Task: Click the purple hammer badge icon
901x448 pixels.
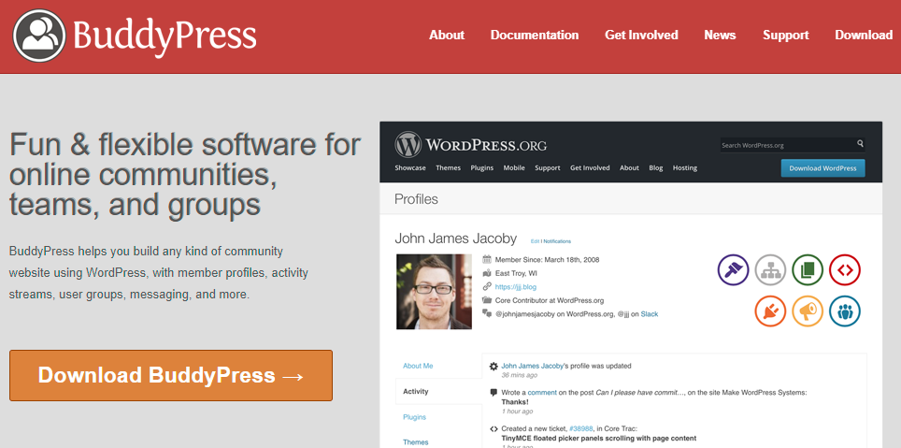Action: point(733,269)
